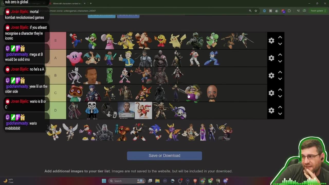Click the down chevron on the C tier

(x=280, y=96)
